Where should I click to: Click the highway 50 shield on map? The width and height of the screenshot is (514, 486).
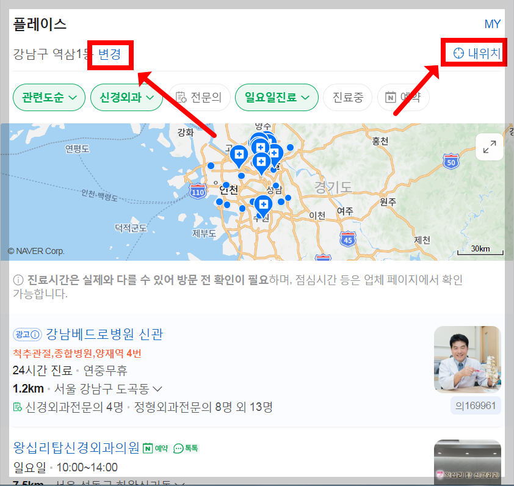pos(451,161)
